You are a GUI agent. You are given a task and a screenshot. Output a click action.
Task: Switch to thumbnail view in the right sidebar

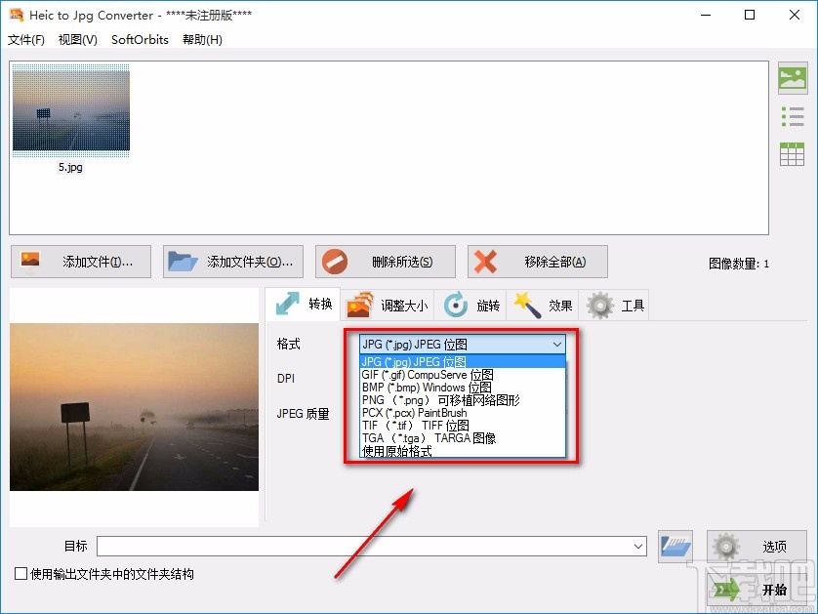[792, 77]
